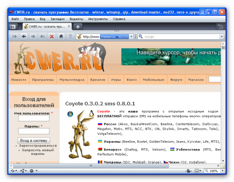The height and width of the screenshot is (182, 234).
Task: Open the Креатив section
Action: tap(98, 79)
